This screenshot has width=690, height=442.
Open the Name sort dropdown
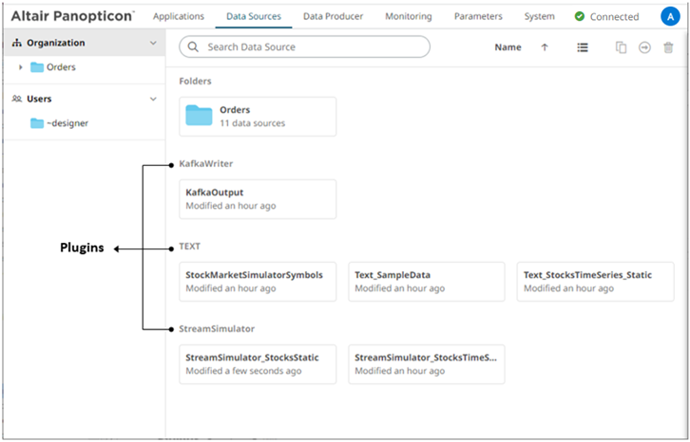[508, 47]
